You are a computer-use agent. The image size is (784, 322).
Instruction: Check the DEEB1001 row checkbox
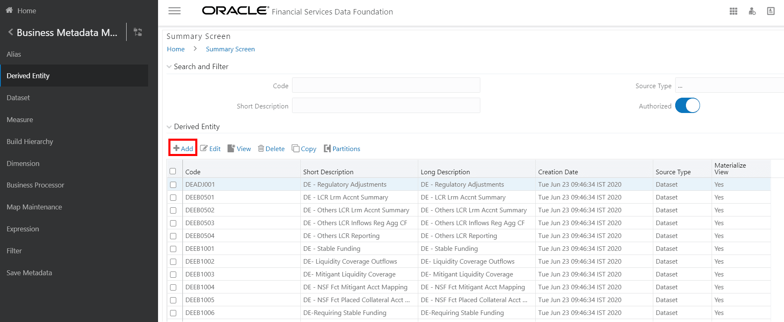(x=173, y=249)
